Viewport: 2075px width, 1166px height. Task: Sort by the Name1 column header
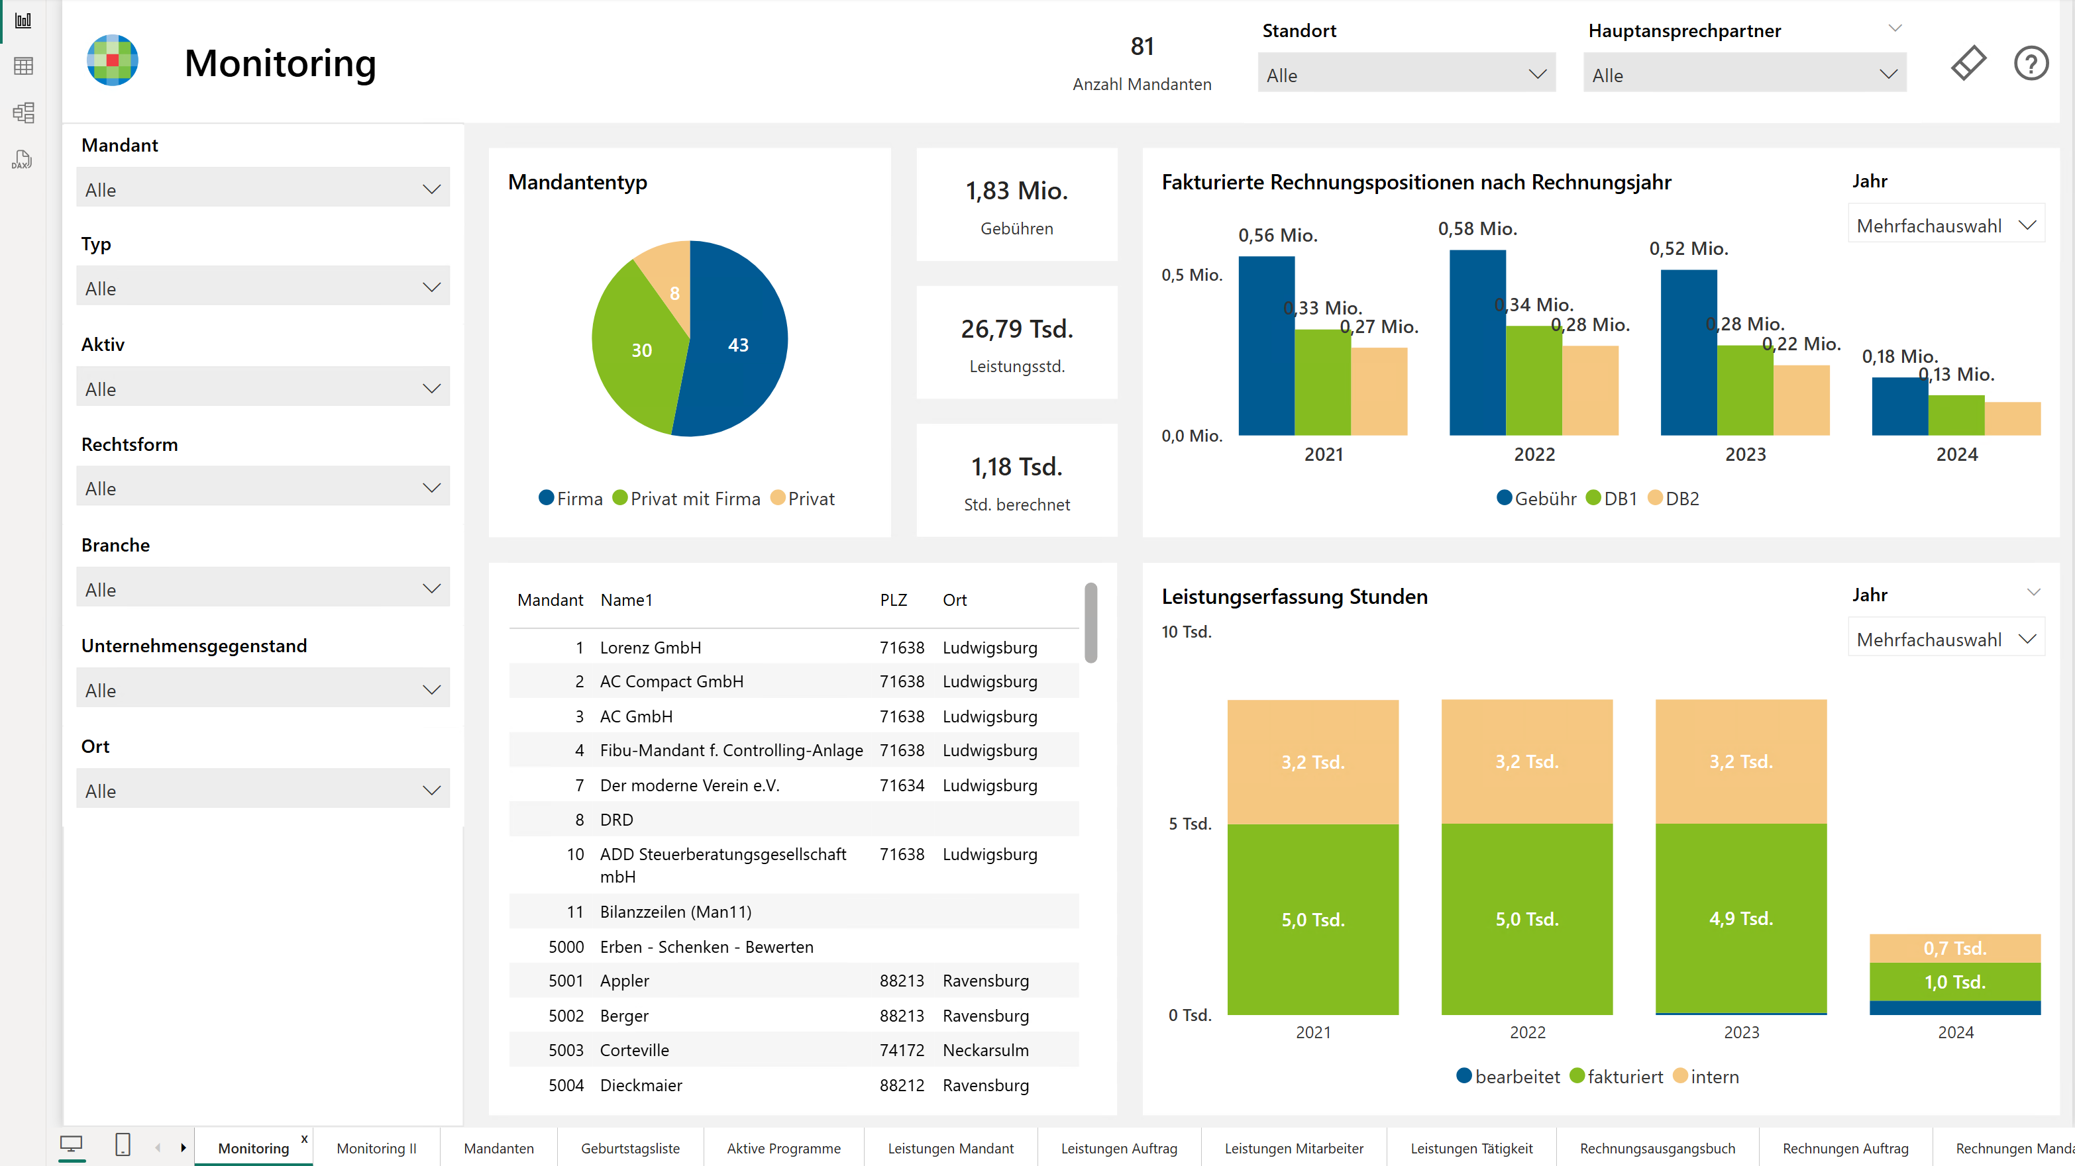(626, 600)
